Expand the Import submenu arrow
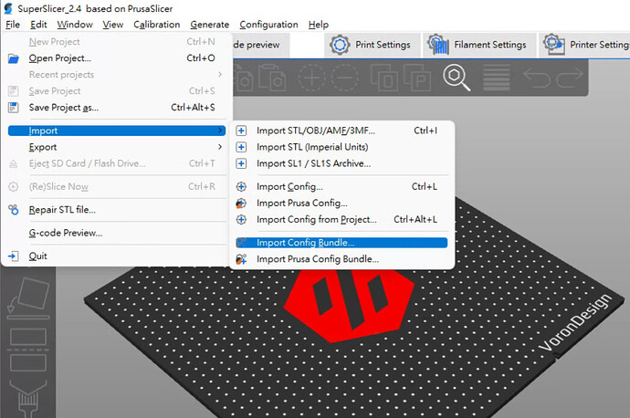 (220, 131)
